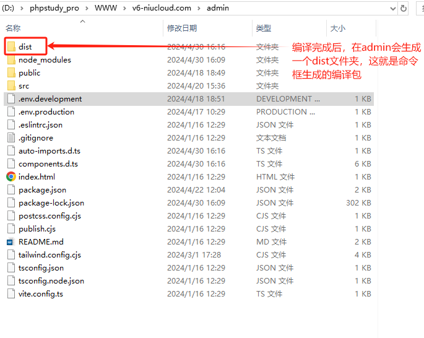
Task: Select the Chrome icon of index.html
Action: (x=11, y=177)
